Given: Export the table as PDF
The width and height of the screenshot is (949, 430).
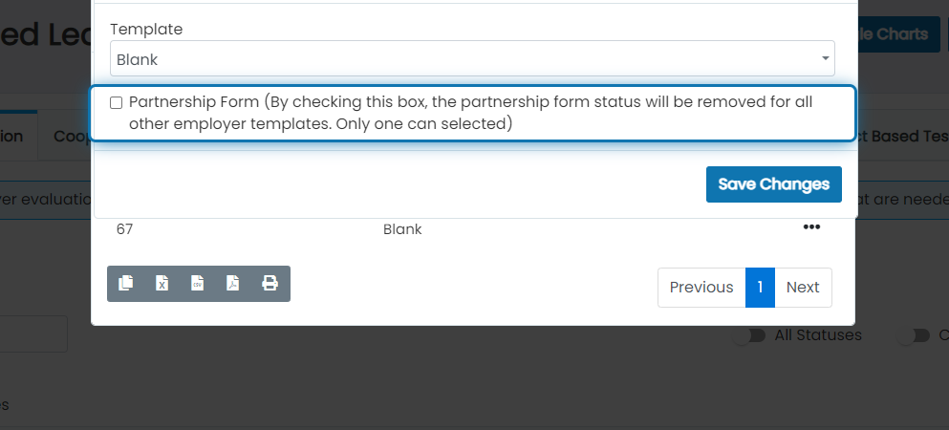Looking at the screenshot, I should pos(233,283).
